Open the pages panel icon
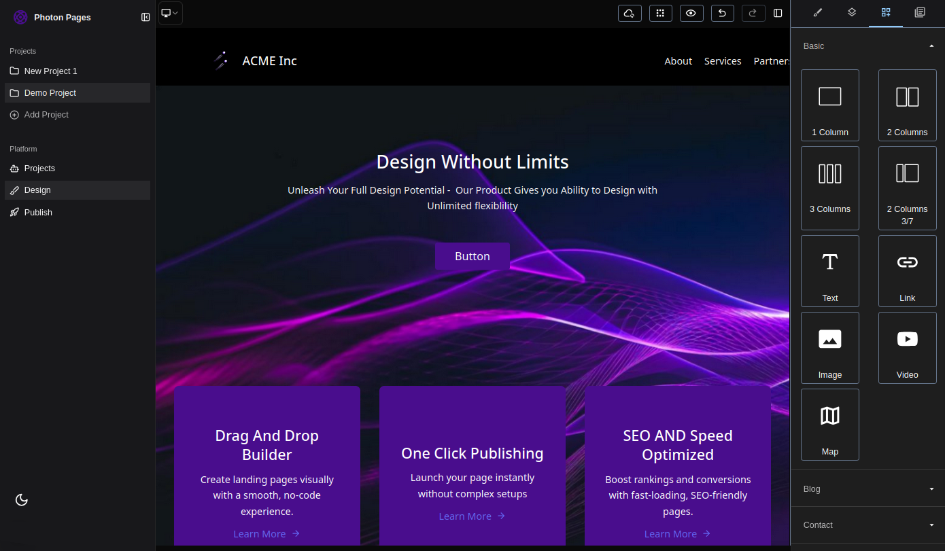Screen dimensions: 945x551 [920, 12]
